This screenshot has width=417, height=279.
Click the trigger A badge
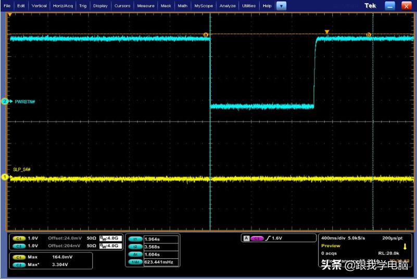(246, 238)
